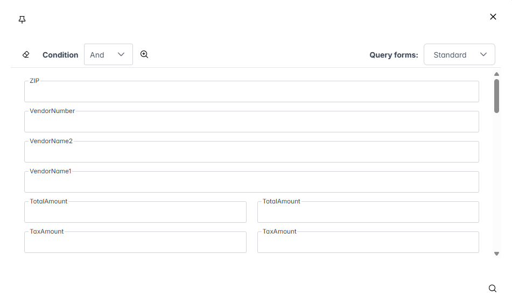Open the Condition 'And' dropdown
Viewport: 512px width, 303px height.
click(108, 54)
